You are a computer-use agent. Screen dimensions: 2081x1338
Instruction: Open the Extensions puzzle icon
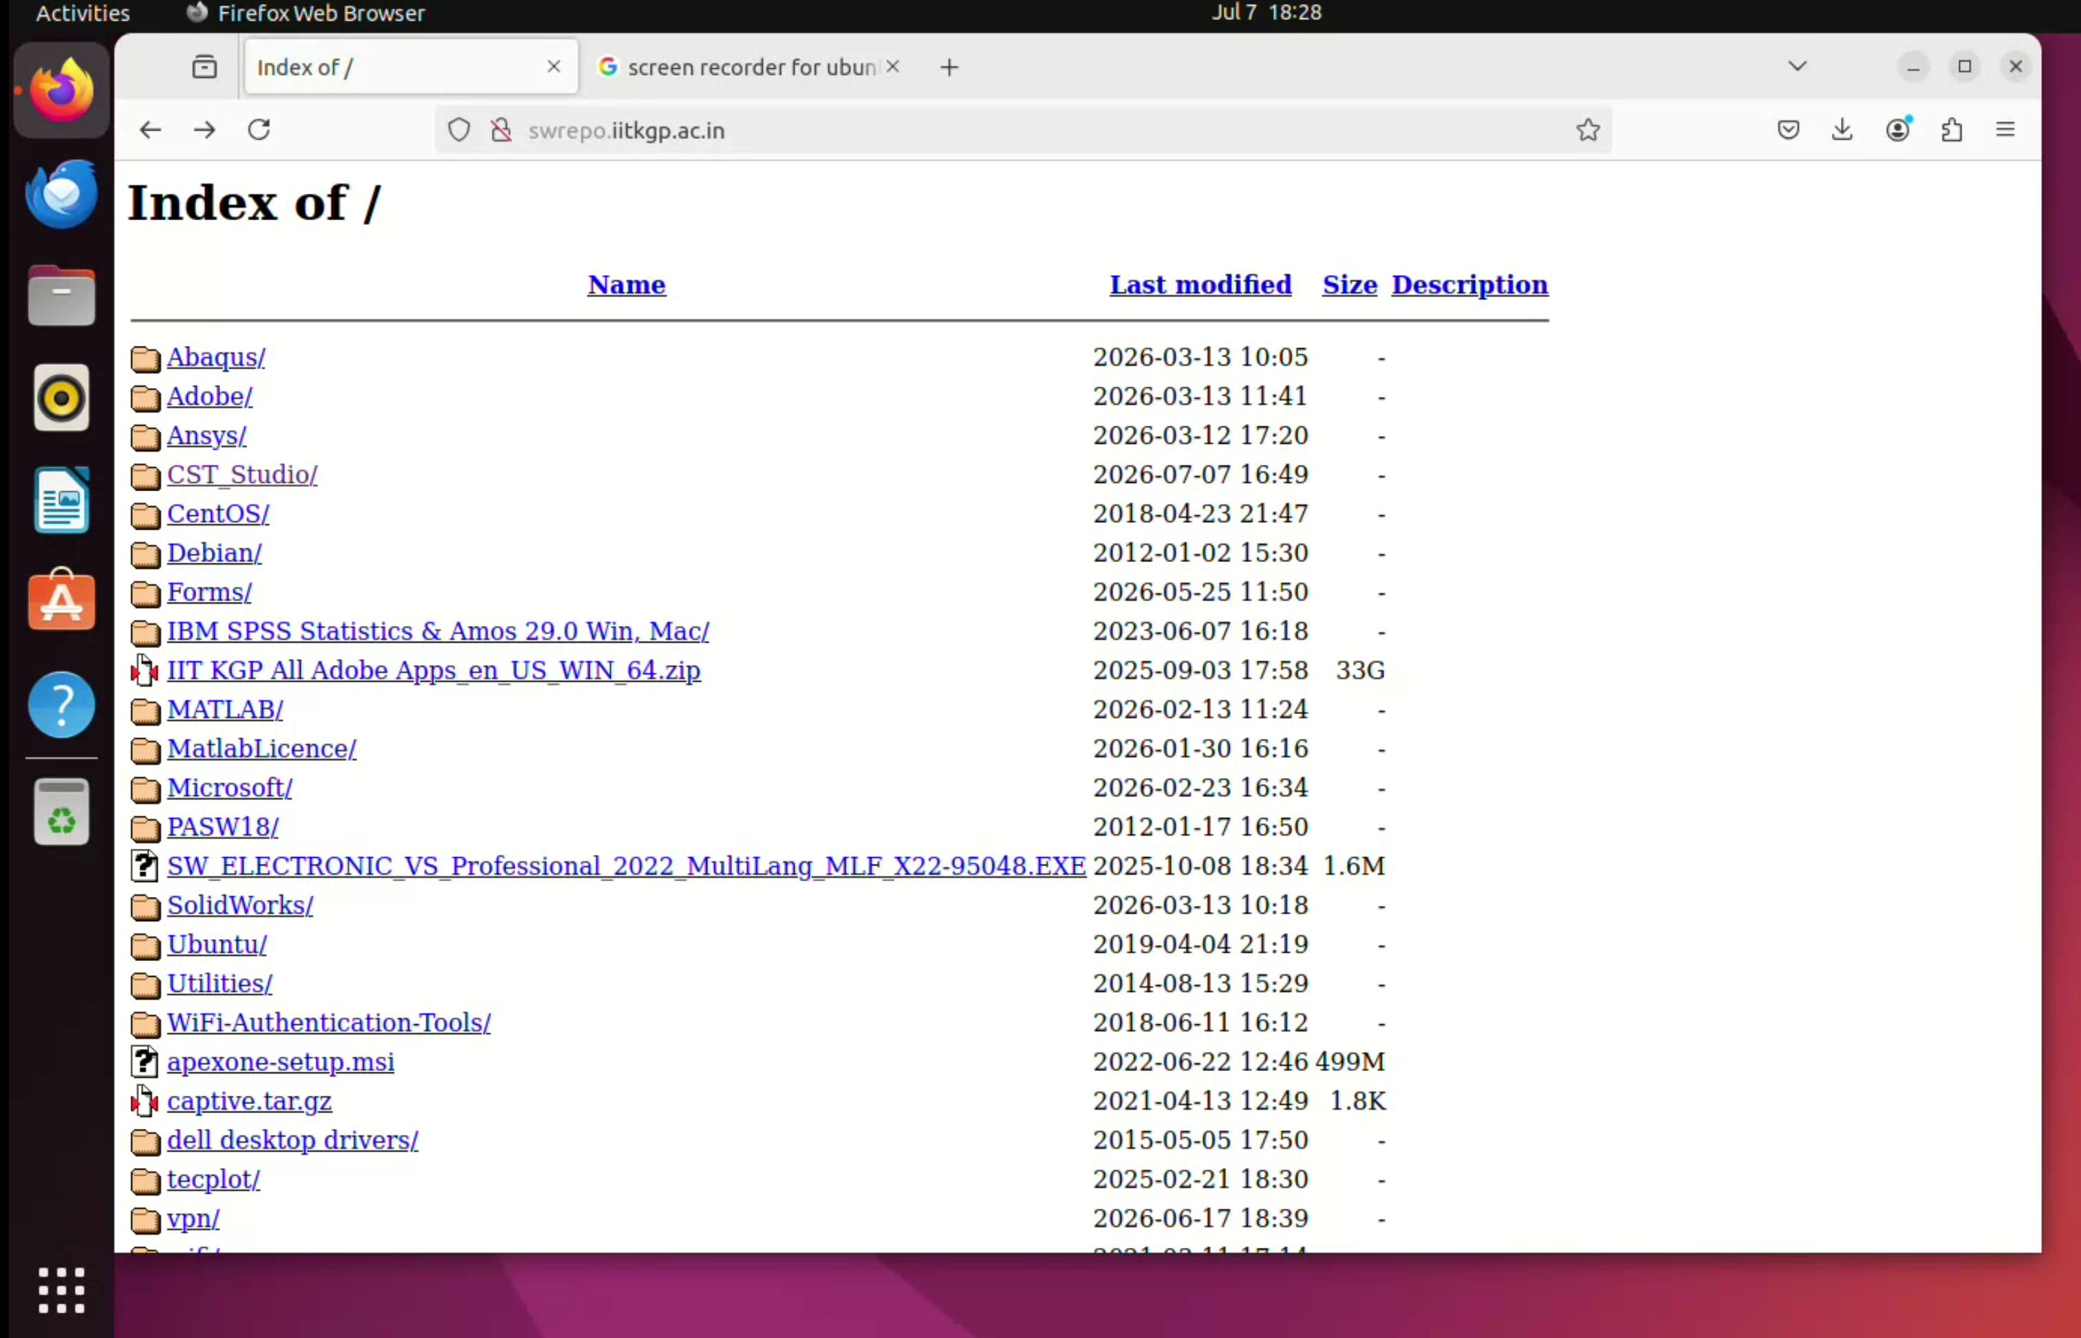(1952, 130)
